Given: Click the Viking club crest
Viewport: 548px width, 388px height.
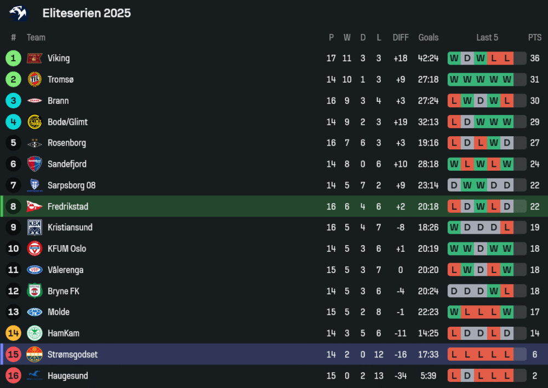Looking at the screenshot, I should pyautogui.click(x=35, y=58).
